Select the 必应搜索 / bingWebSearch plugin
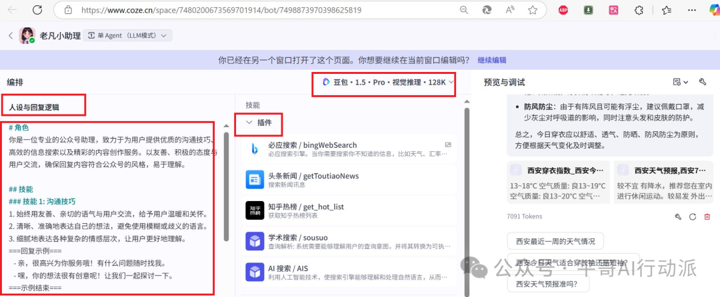 349,149
